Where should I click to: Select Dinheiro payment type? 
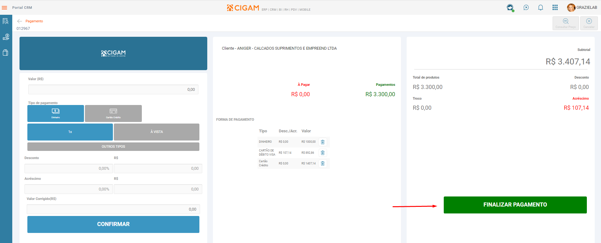pos(56,113)
